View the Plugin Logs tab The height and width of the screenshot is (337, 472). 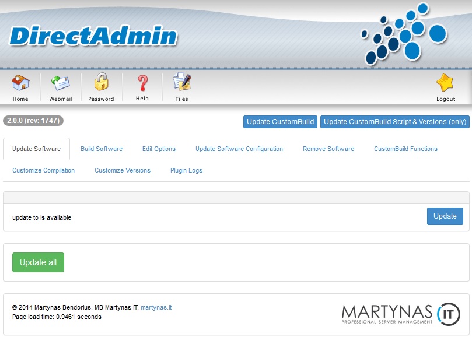pyautogui.click(x=186, y=170)
